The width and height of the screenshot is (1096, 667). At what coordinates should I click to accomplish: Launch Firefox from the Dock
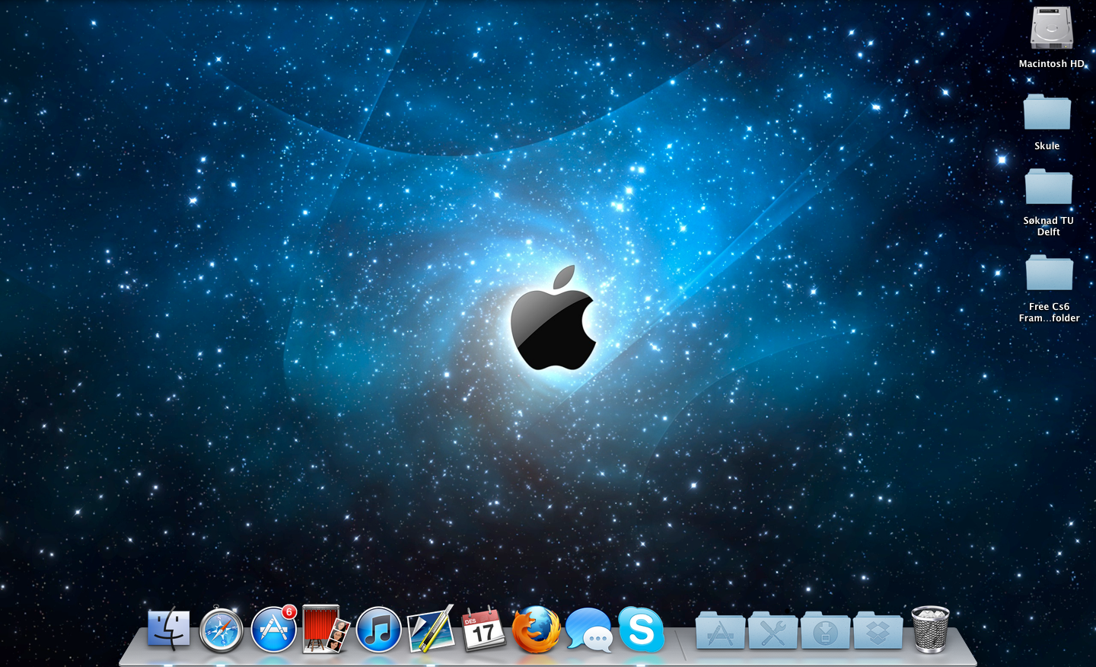536,630
